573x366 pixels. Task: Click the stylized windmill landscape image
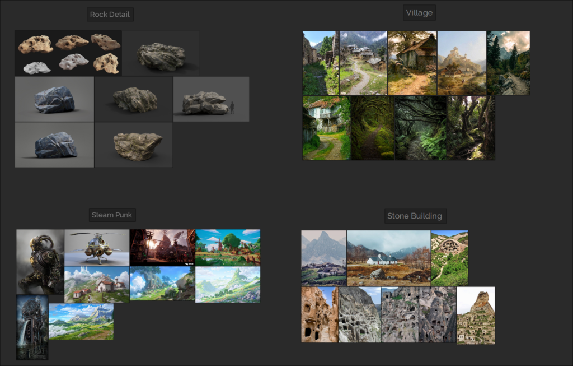point(228,247)
